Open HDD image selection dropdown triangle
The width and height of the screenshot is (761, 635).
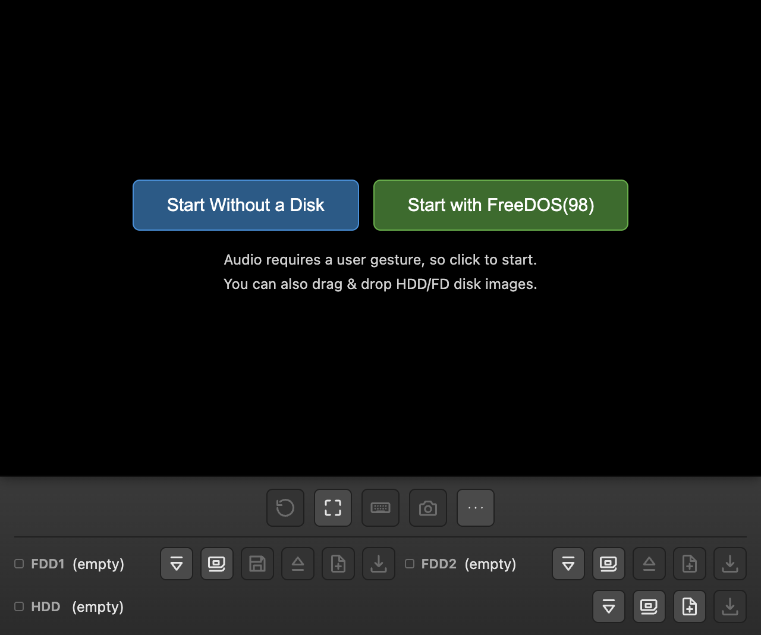[x=609, y=606]
